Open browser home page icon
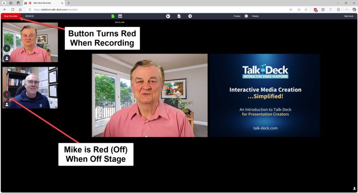This screenshot has width=358, height=193. point(20,9)
